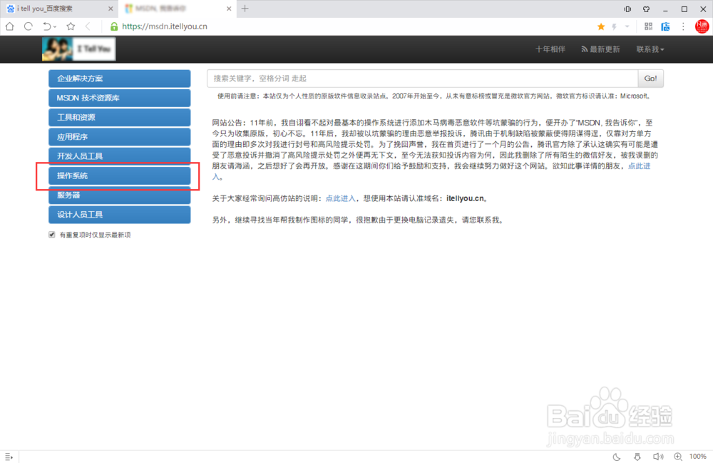Viewport: 713px width, 463px height.
Task: Click the phone/vibrate icon in title bar
Action: [627, 9]
